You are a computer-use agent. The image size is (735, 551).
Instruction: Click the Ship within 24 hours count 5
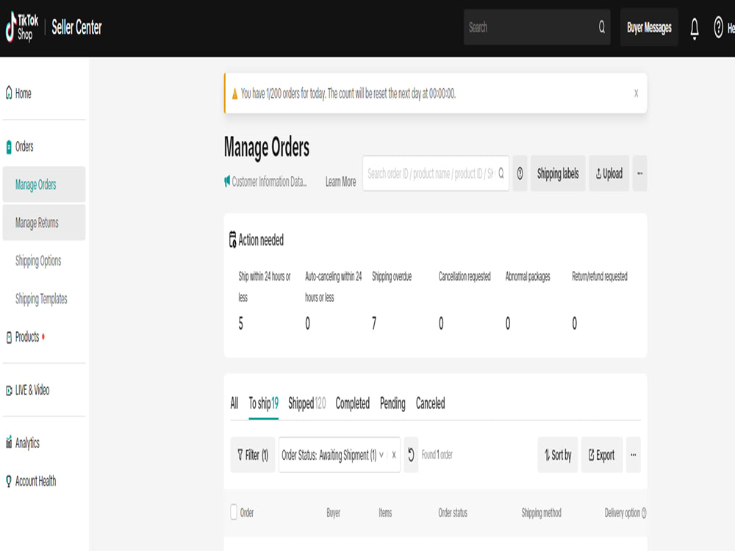pyautogui.click(x=241, y=323)
